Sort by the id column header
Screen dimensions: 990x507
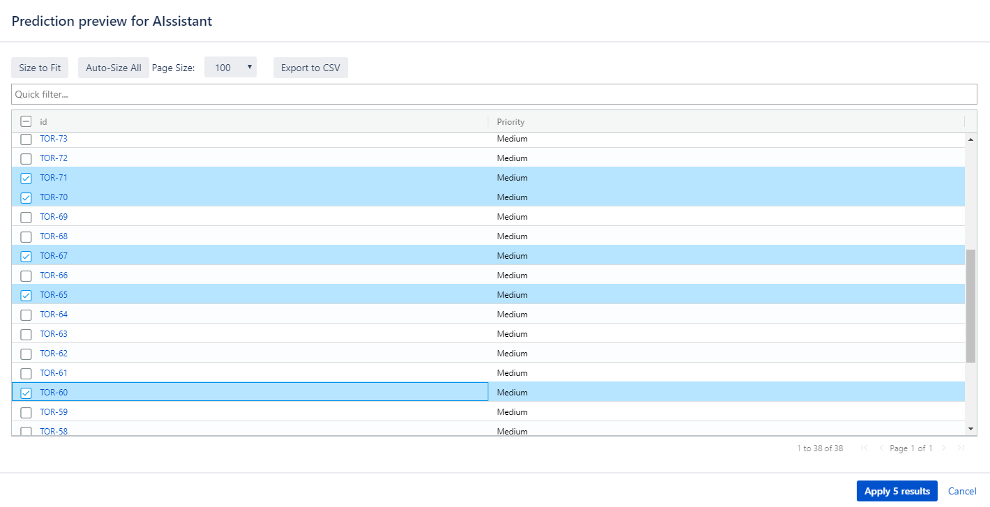(43, 122)
